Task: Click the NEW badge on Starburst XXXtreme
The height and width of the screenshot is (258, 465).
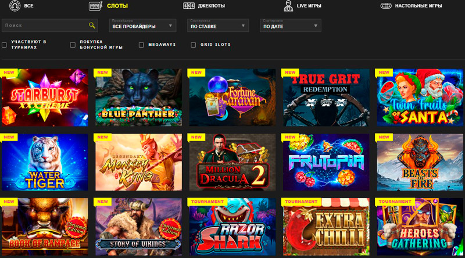Action: [9, 73]
